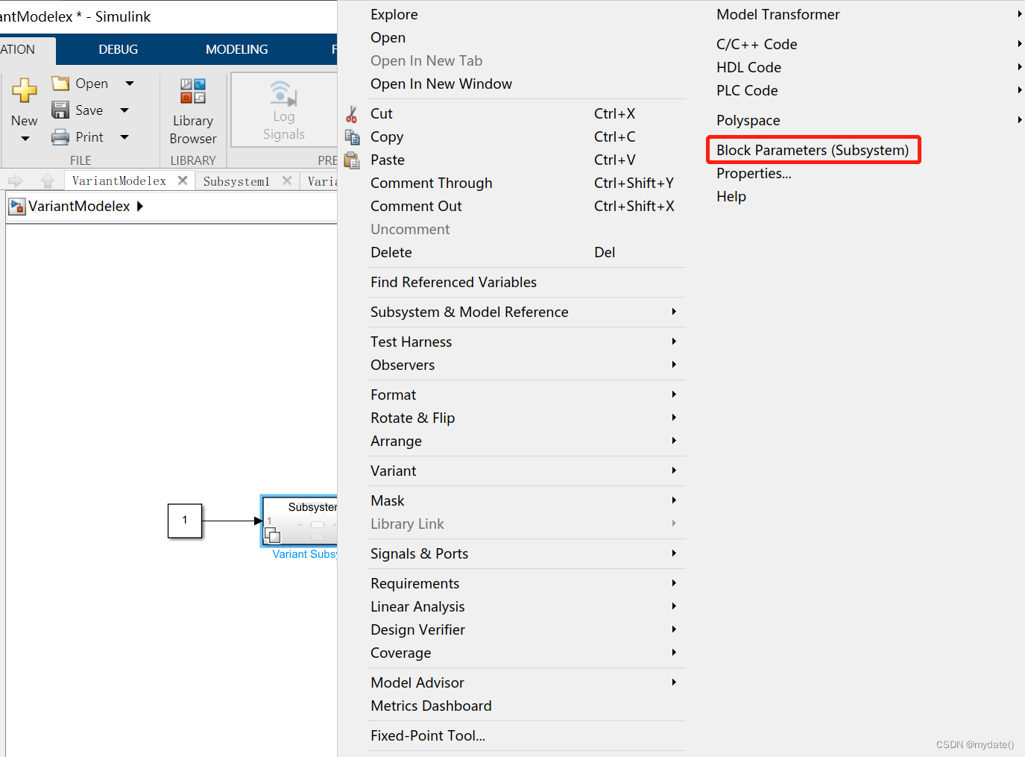Click the Print icon
The width and height of the screenshot is (1025, 757).
tap(60, 136)
